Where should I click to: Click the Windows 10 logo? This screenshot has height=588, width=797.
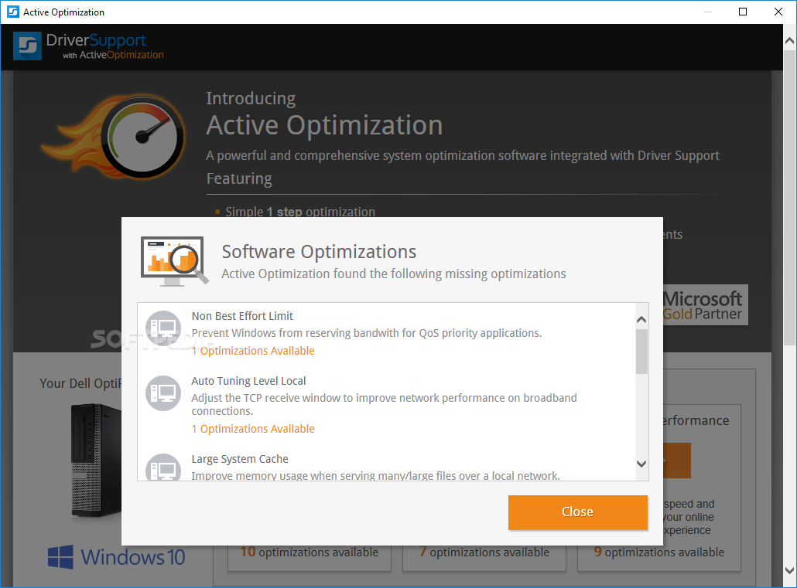(116, 557)
